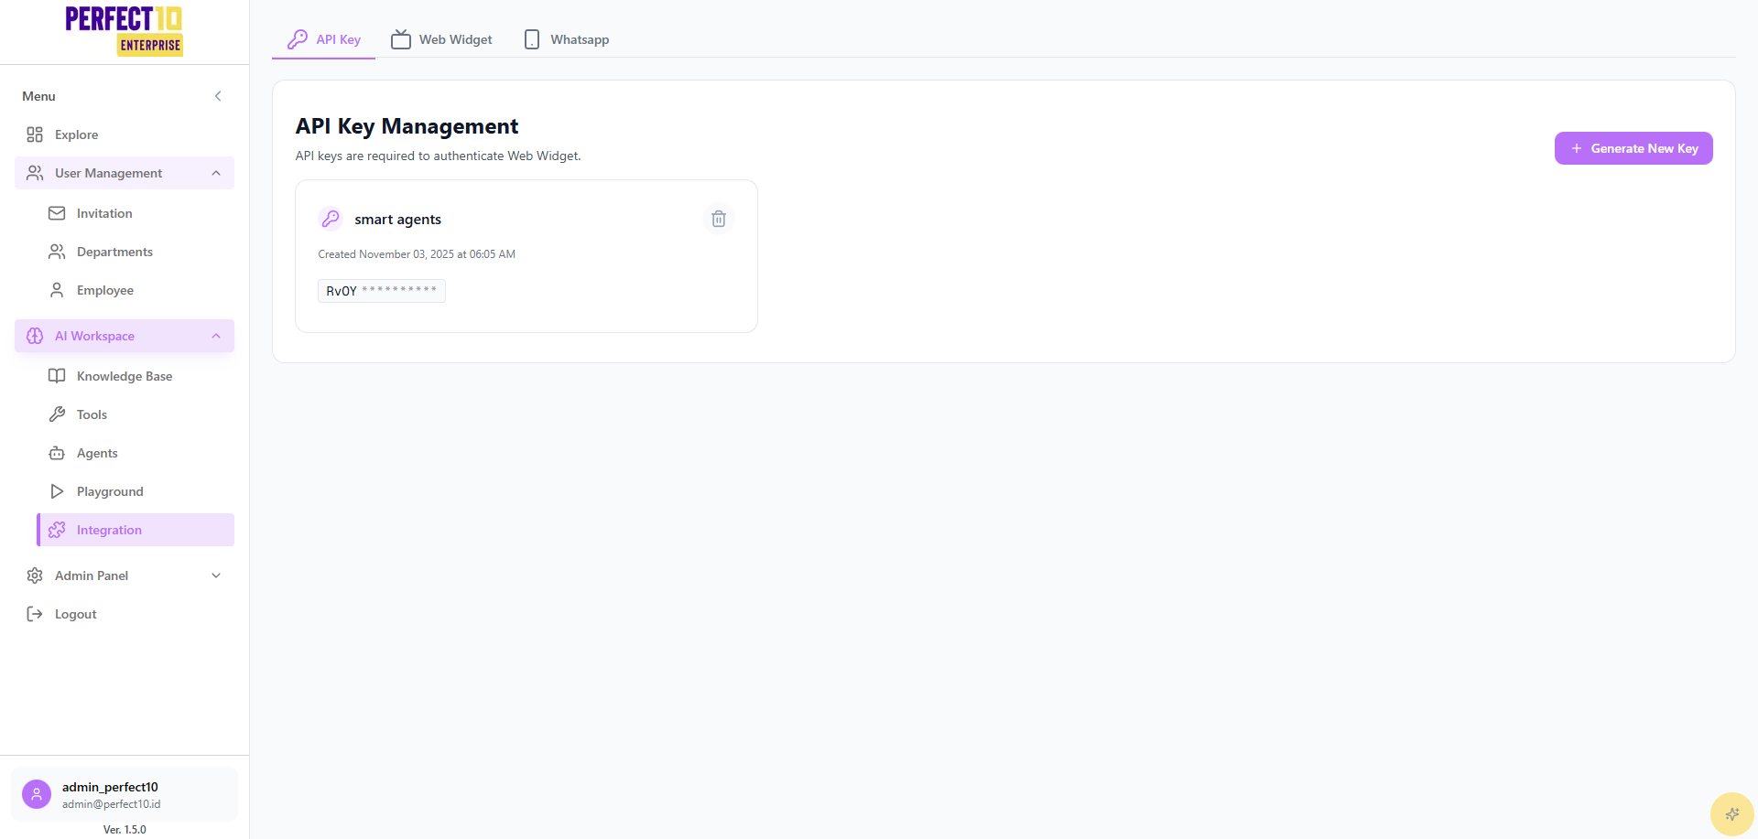Click the smart agents key name
This screenshot has width=1758, height=839.
click(x=397, y=220)
